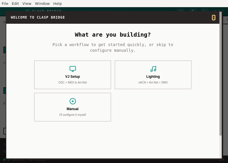This screenshot has height=163, width=228.
Task: Open the Edit menu
Action: [x=15, y=3]
